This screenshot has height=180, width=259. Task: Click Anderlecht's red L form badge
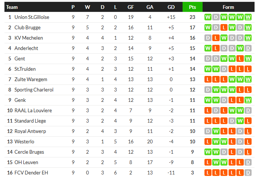(216, 48)
